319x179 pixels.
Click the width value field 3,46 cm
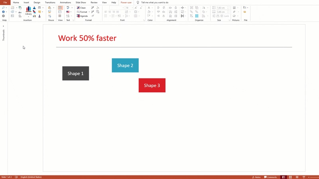click(223, 12)
